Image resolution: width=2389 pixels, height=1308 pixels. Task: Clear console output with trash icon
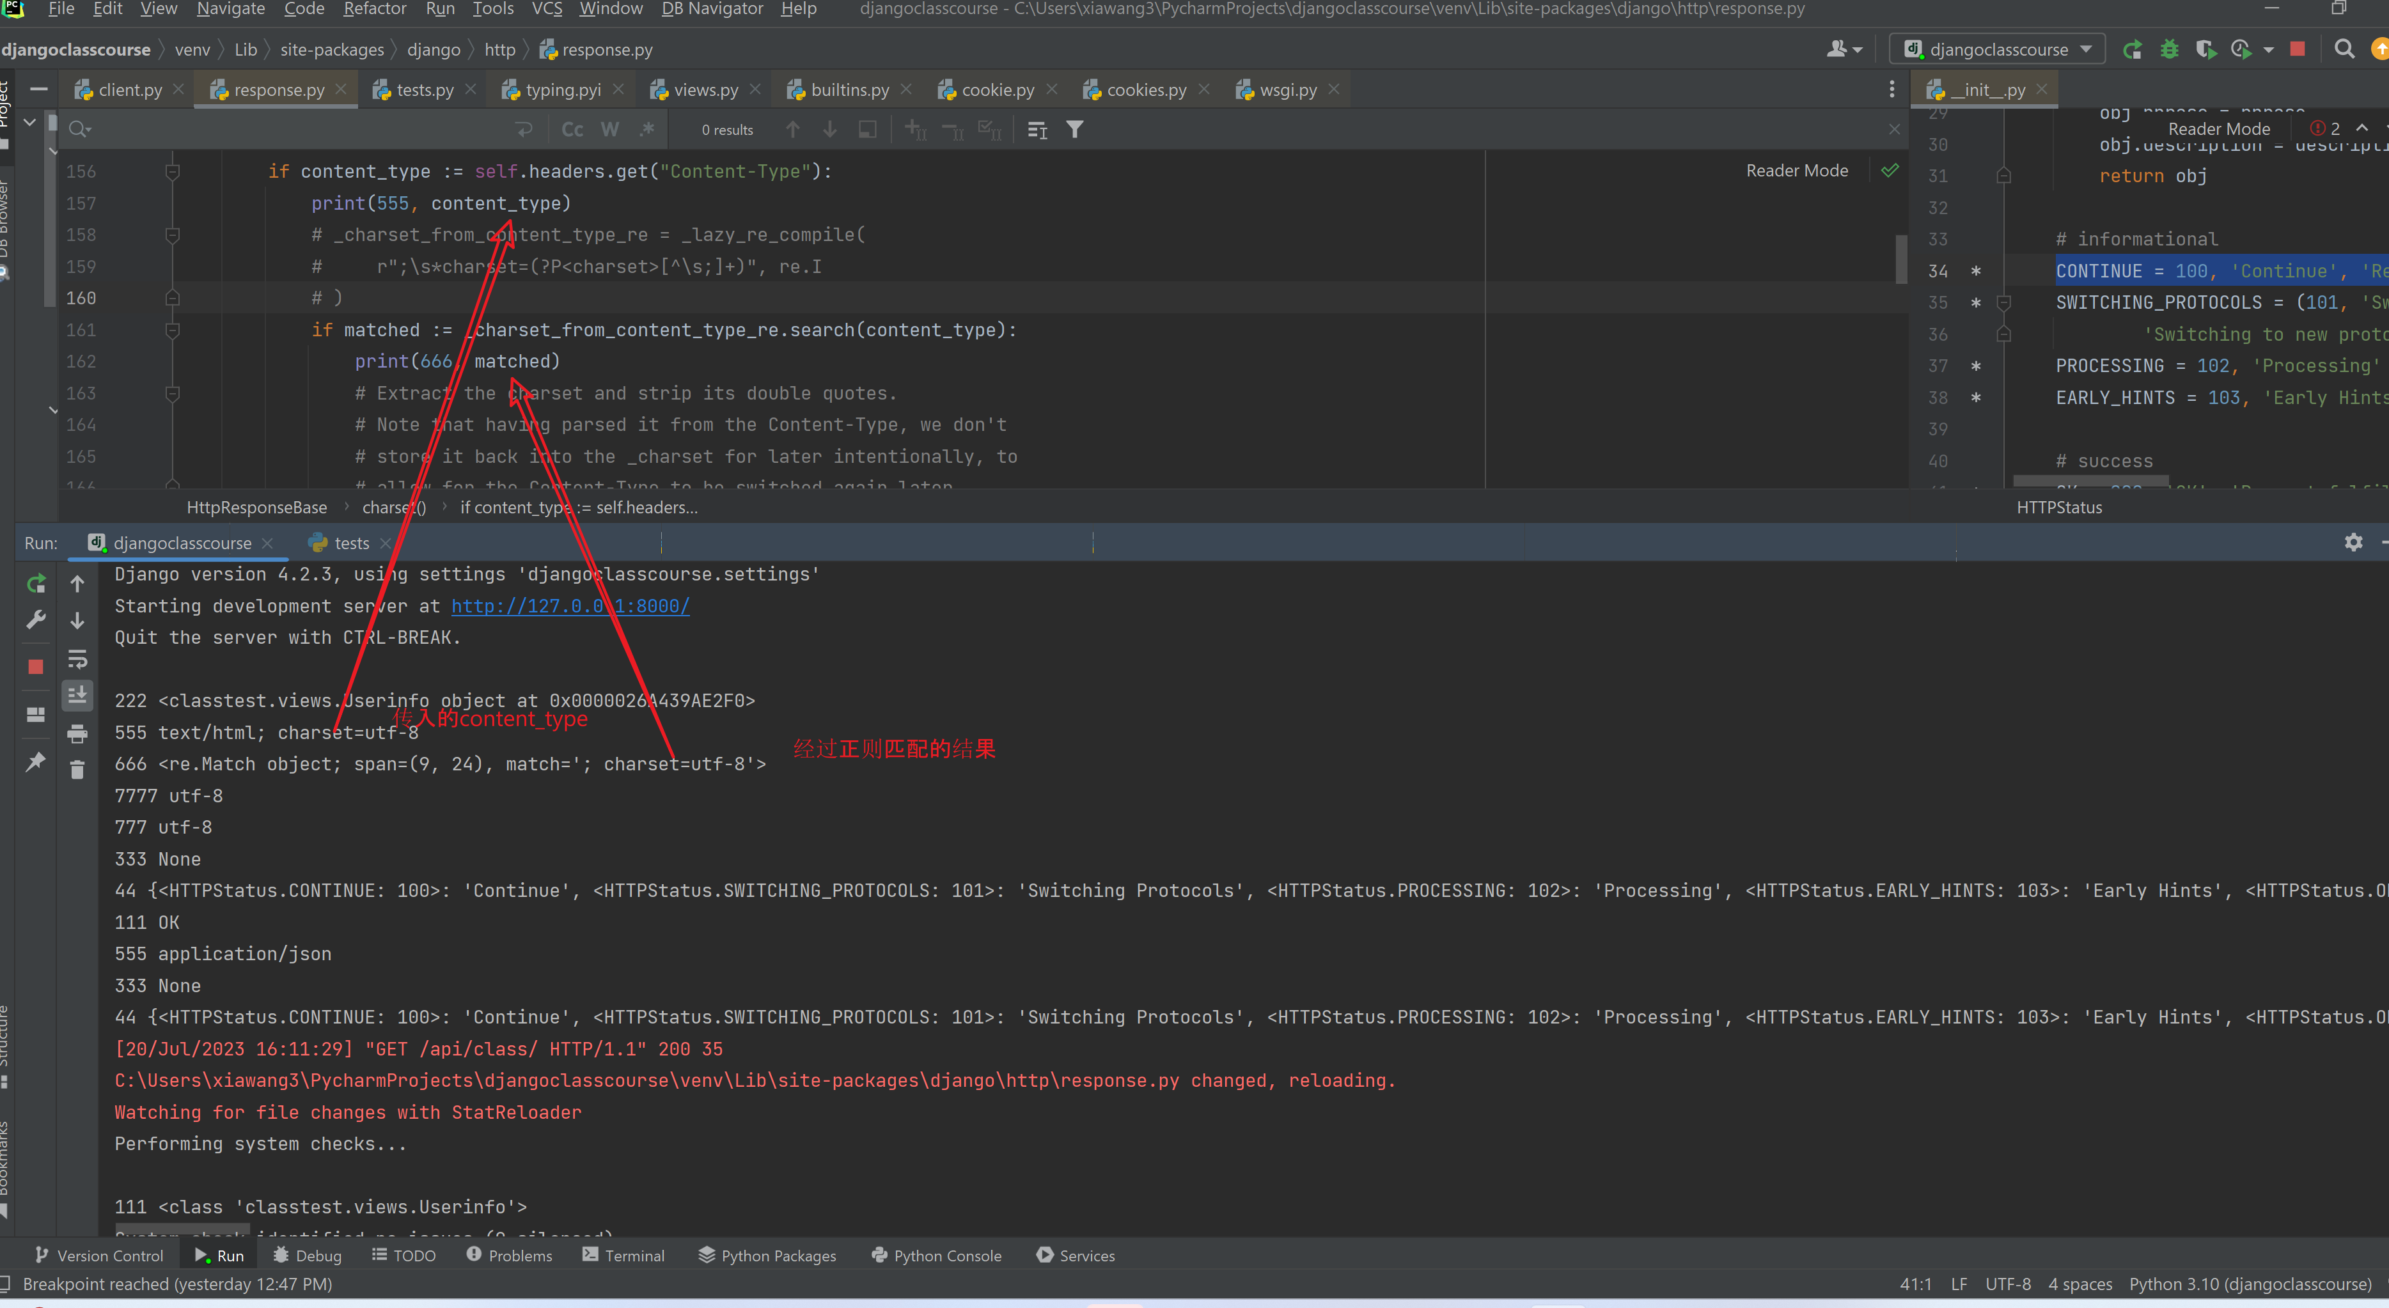tap(77, 770)
